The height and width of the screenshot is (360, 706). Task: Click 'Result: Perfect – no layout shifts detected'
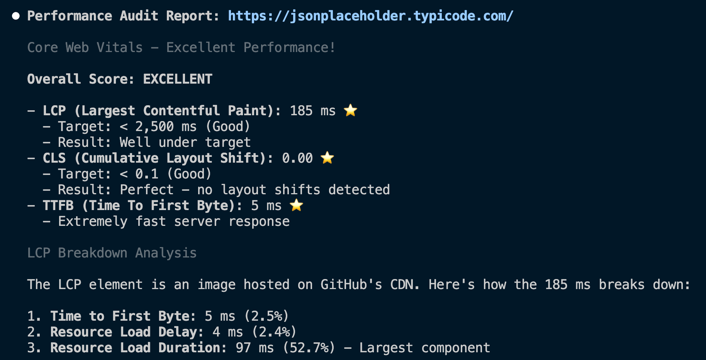(223, 190)
